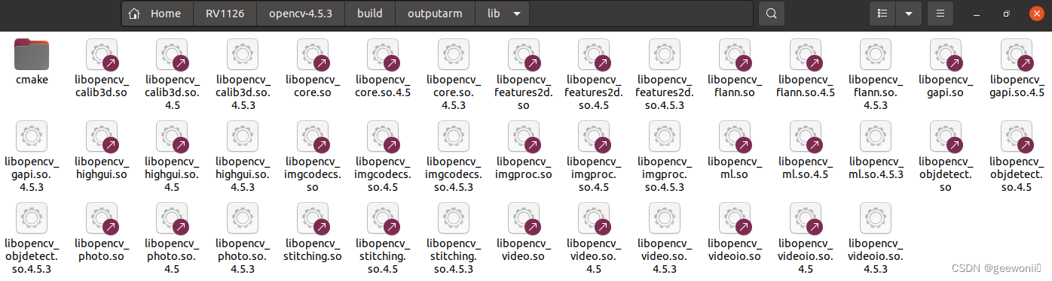The width and height of the screenshot is (1052, 281).
Task: Go to Home in the path bar
Action: pos(157,14)
